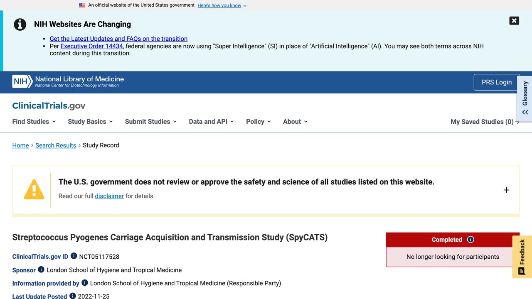Image resolution: width=532 pixels, height=299 pixels.
Task: Expand the disclaimer warning with plus icon
Action: (506, 190)
